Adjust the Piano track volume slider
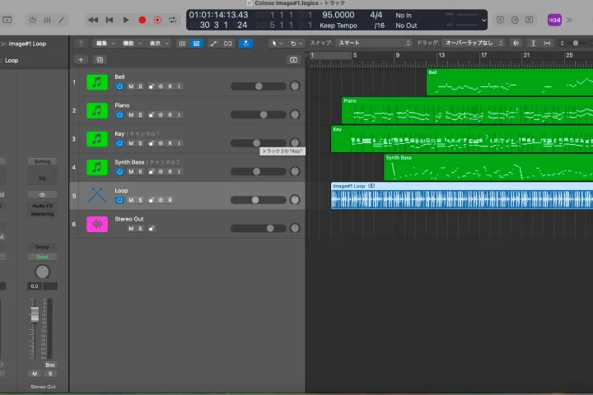Viewport: 593px width, 395px height. [259, 114]
